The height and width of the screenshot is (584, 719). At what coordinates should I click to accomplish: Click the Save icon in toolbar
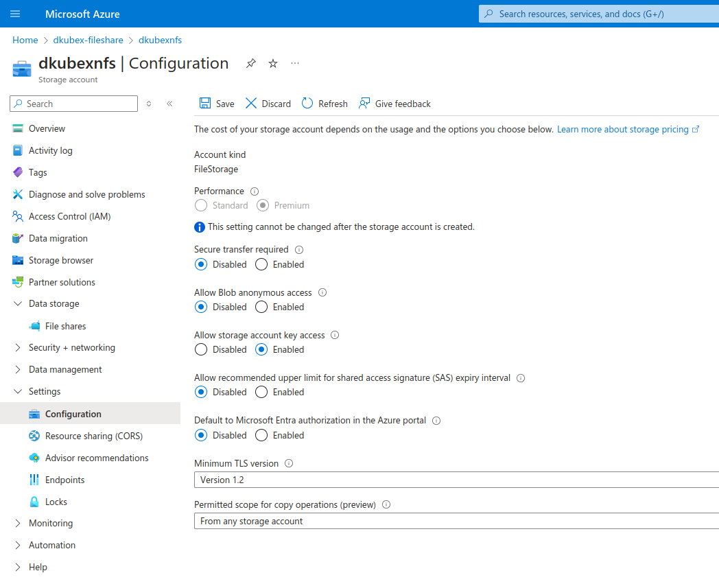(x=205, y=104)
